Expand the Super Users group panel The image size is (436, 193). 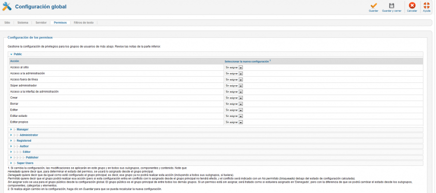click(216, 163)
